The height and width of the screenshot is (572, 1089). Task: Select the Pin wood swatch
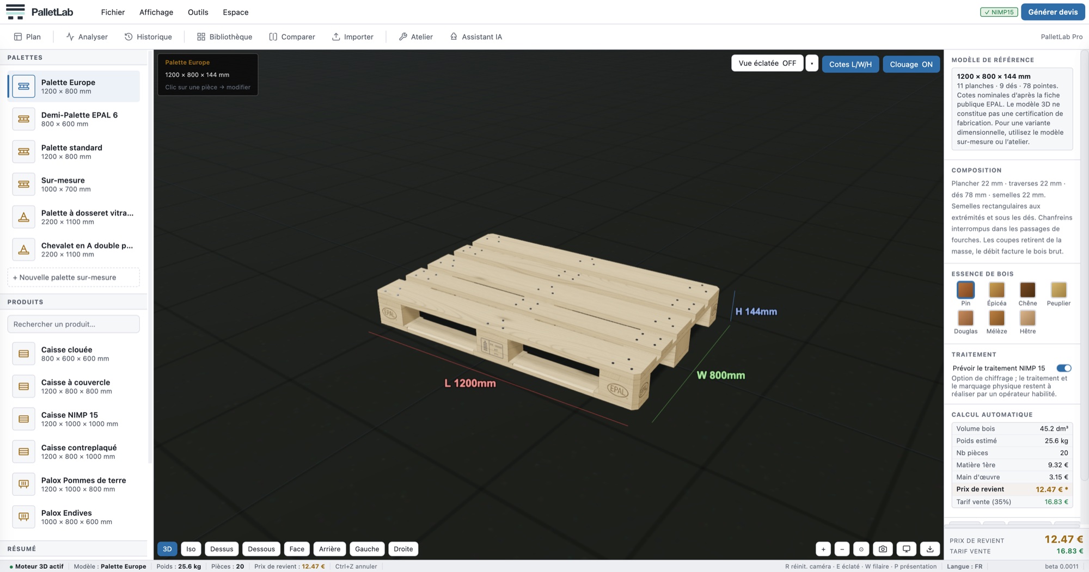(x=965, y=290)
